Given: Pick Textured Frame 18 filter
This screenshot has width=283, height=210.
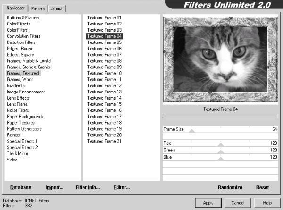Looking at the screenshot, I should (104, 123).
